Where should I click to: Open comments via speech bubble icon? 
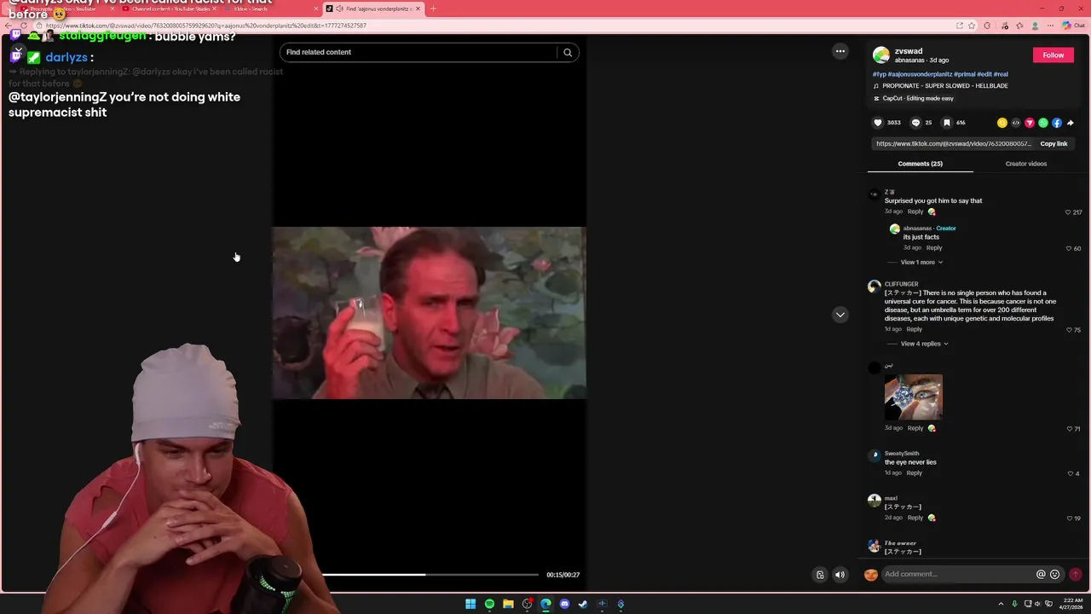[916, 123]
